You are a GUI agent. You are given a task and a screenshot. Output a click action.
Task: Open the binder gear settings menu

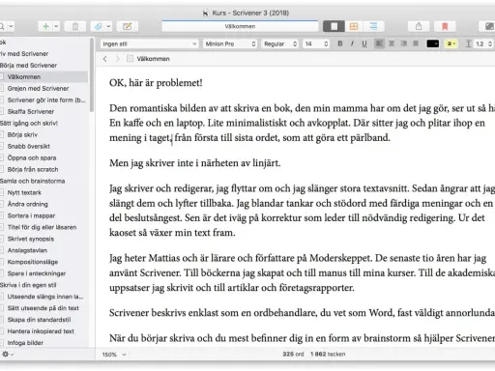[8, 355]
